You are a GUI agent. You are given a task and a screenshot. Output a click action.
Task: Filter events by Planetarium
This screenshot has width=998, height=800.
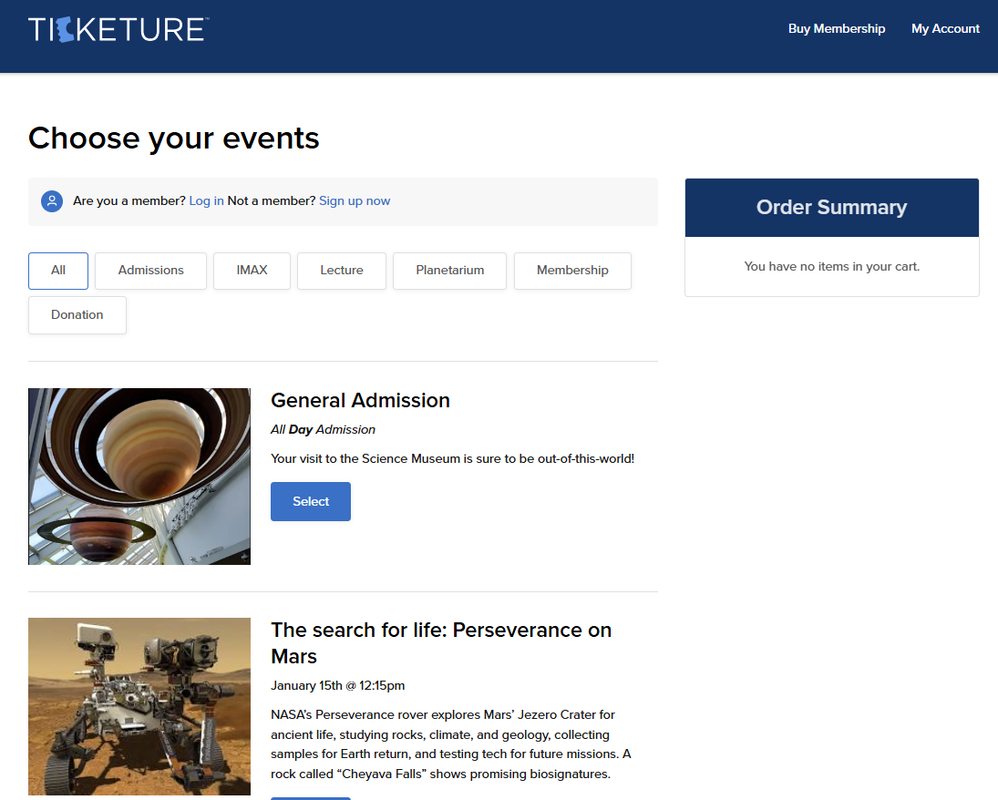tap(449, 271)
